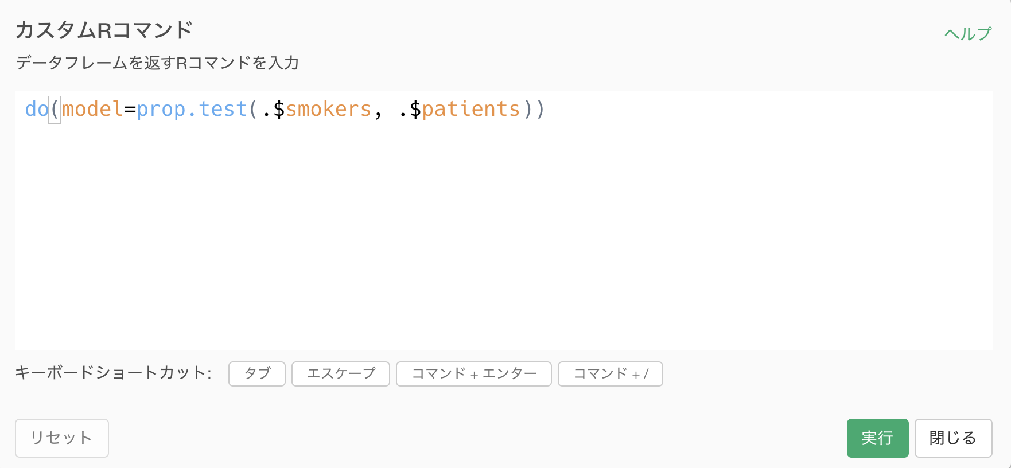Open the ヘルプ link
Image resolution: width=1011 pixels, height=468 pixels.
(x=968, y=34)
